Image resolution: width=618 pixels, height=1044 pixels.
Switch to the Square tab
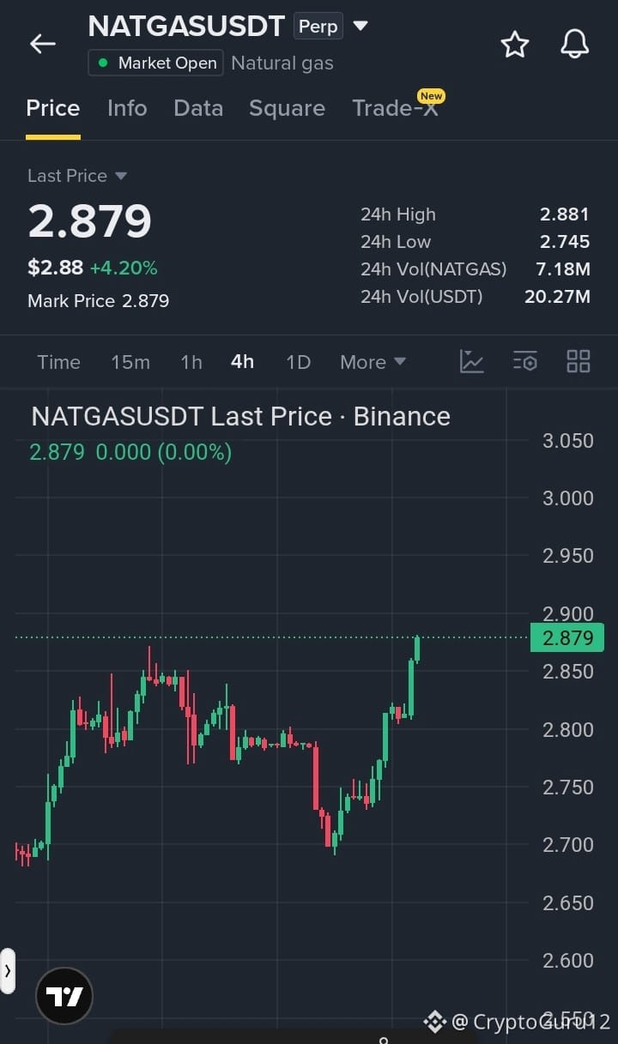click(x=287, y=108)
